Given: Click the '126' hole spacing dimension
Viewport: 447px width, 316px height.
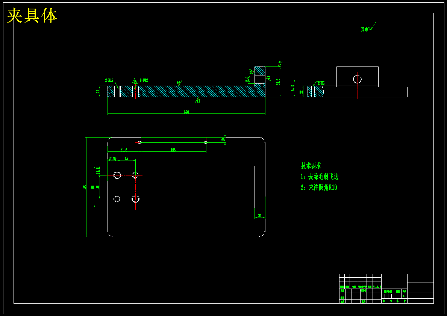Looking at the screenshot, I should [173, 150].
